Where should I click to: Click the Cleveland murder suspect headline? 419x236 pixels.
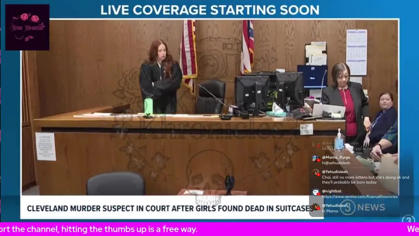point(170,208)
